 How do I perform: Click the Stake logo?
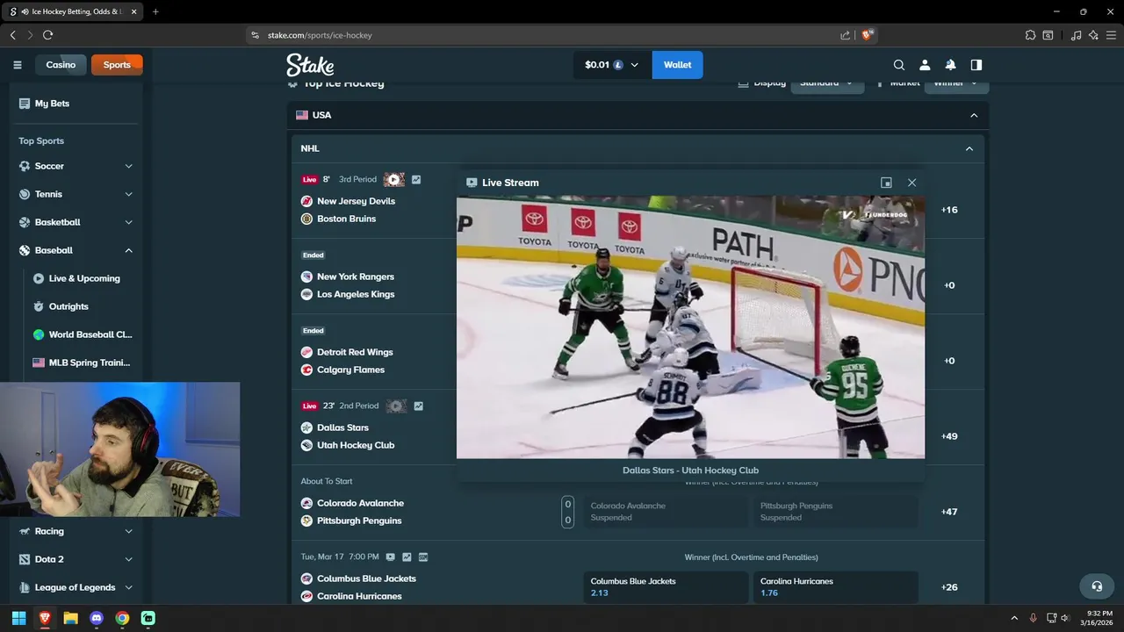pos(310,65)
